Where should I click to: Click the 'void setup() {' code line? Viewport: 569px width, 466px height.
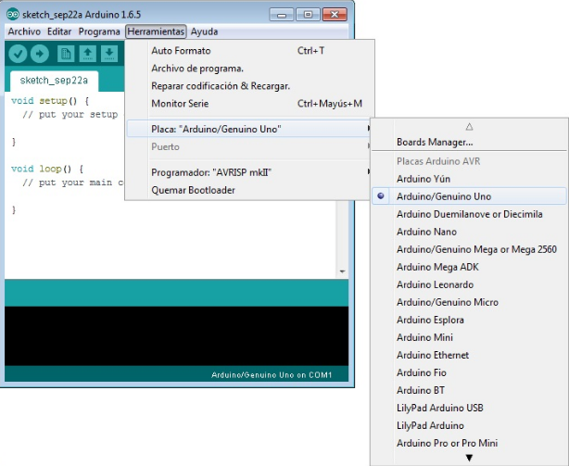[50, 100]
